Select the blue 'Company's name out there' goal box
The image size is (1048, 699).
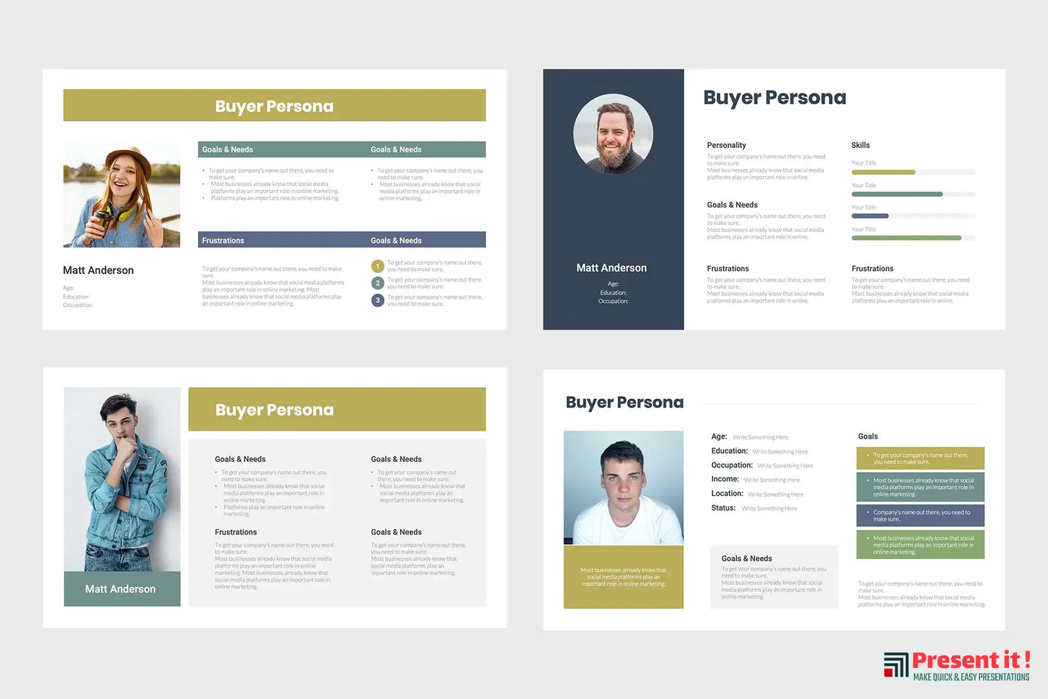(920, 516)
